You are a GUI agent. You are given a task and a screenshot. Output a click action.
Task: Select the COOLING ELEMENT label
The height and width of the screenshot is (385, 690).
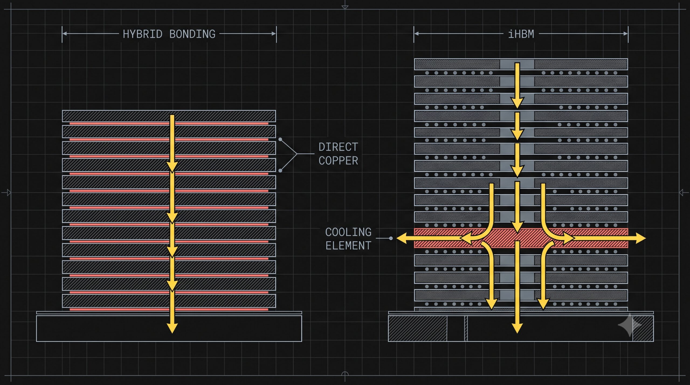click(348, 239)
